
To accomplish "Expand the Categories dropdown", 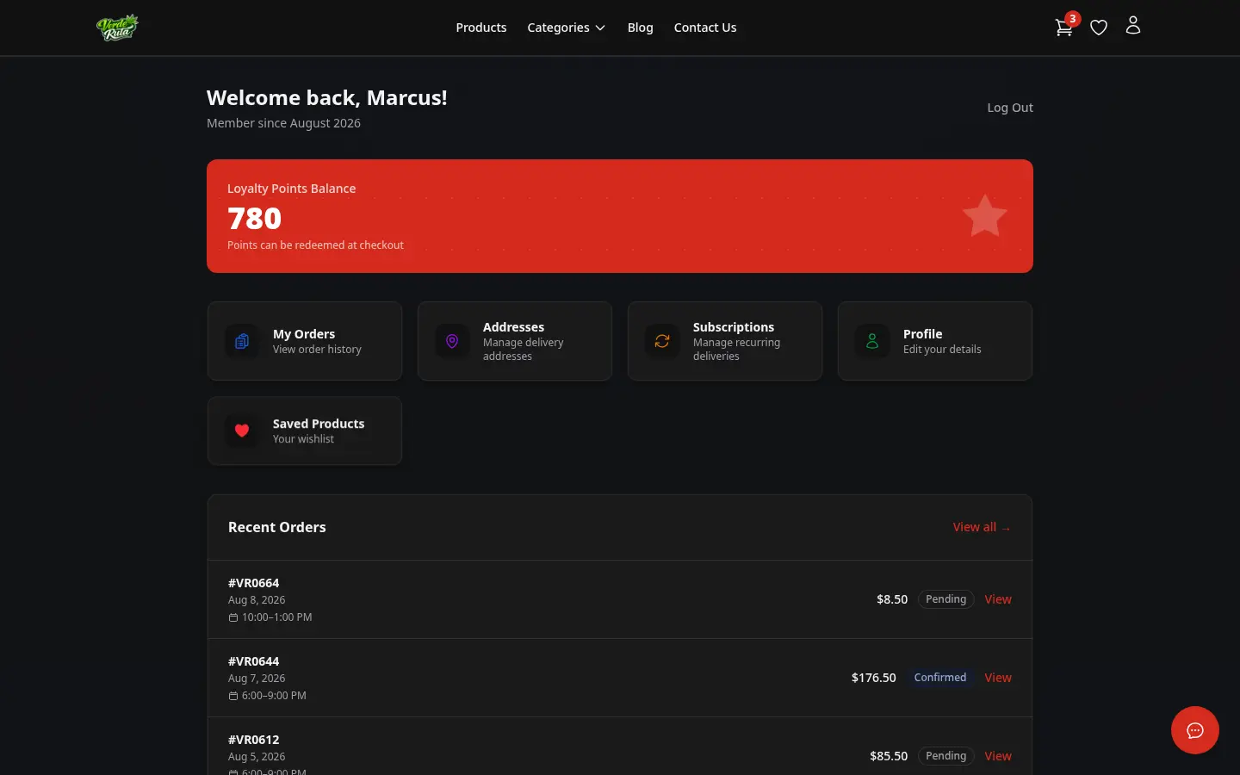I will point(566,28).
